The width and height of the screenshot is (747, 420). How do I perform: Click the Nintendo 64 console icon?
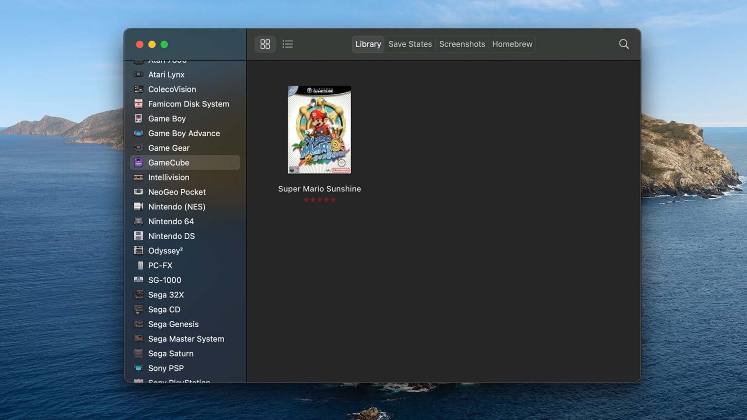139,222
